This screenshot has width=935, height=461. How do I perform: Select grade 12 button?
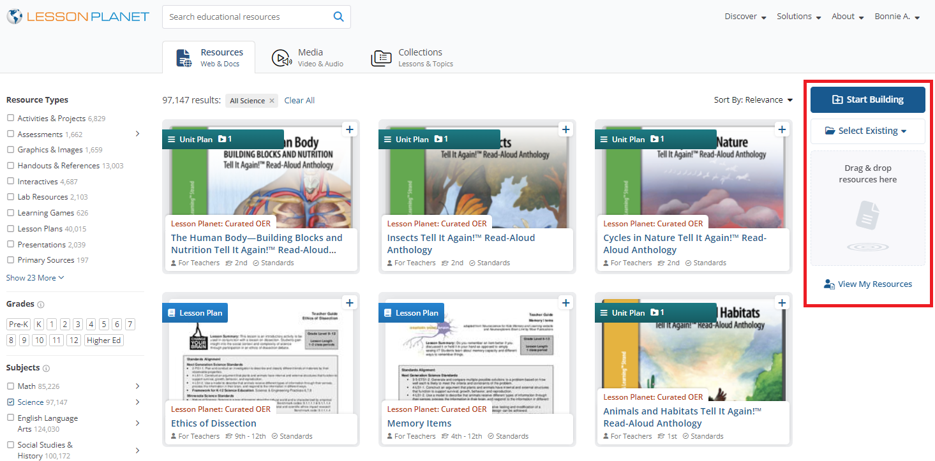[74, 340]
